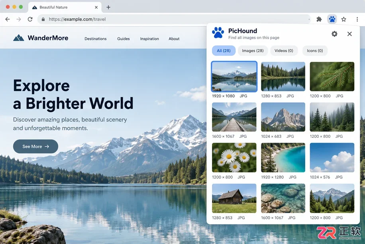Switch to the Images (28) filter

click(x=253, y=51)
